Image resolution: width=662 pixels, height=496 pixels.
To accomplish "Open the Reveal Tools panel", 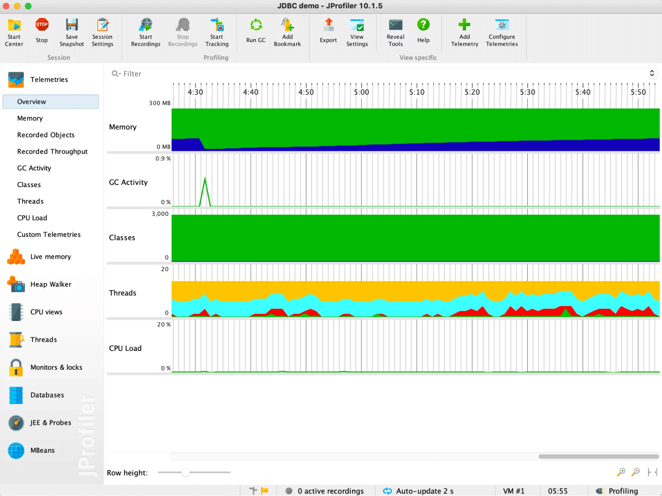I will [395, 31].
